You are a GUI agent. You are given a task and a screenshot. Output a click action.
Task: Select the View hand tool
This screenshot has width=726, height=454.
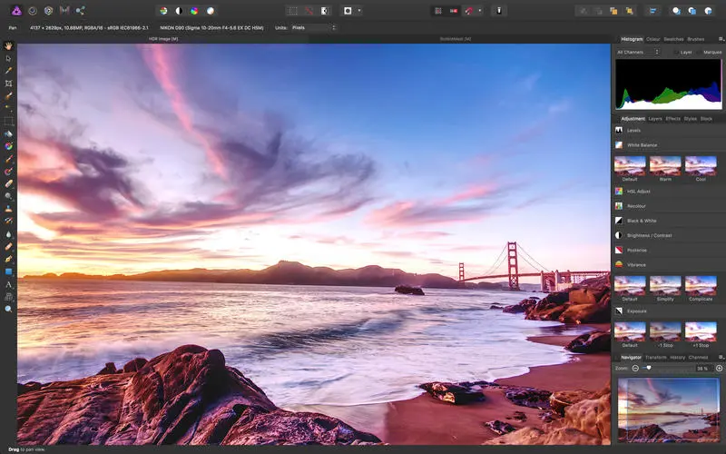point(8,45)
